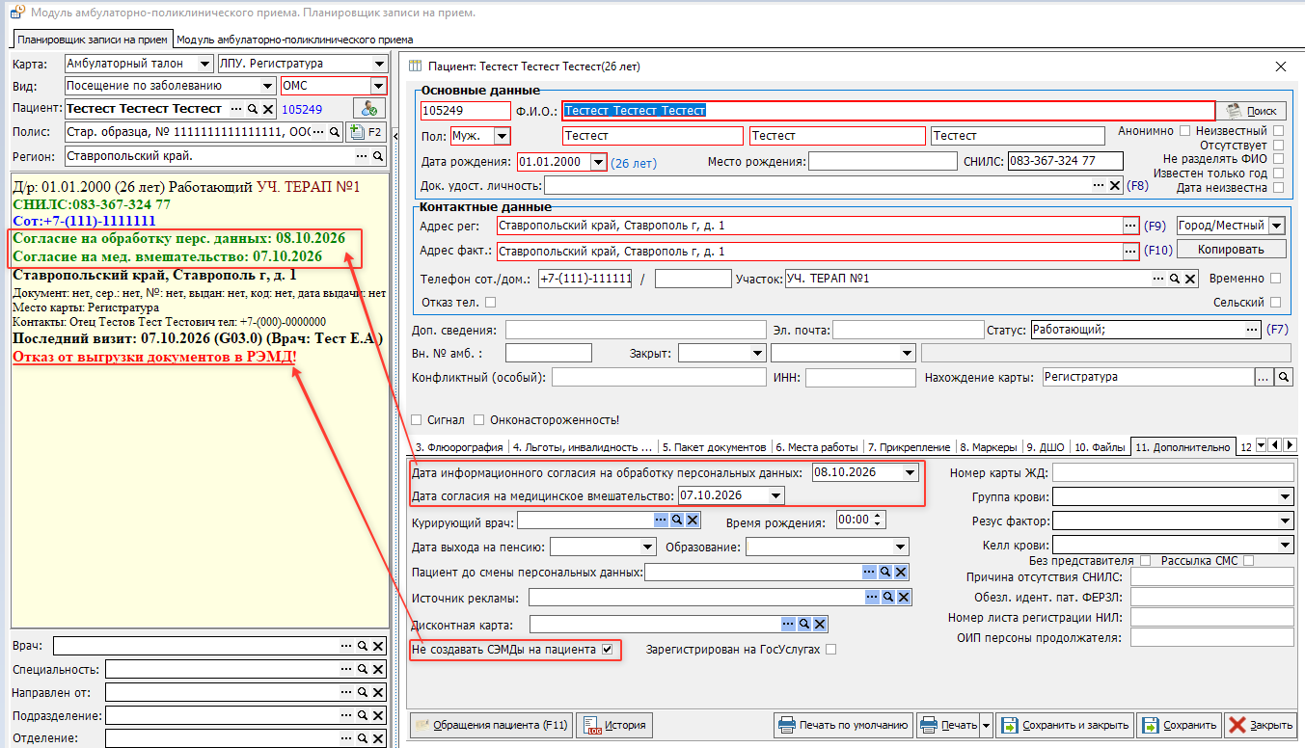Open Модуль амбулаторно-поликлинического приема tab
Image resolution: width=1305 pixels, height=748 pixels.
tap(295, 40)
